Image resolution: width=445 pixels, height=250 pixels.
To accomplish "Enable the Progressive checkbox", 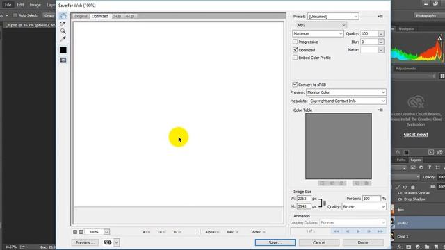I will (295, 42).
